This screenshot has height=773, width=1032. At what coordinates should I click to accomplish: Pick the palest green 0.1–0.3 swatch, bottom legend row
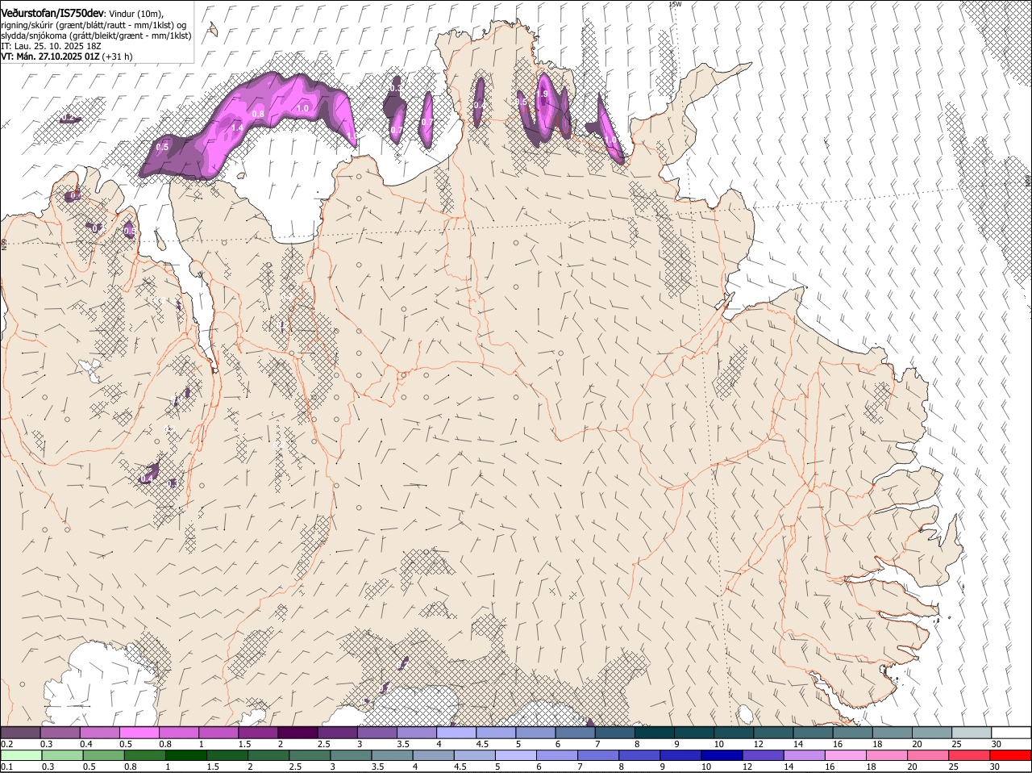point(21,755)
